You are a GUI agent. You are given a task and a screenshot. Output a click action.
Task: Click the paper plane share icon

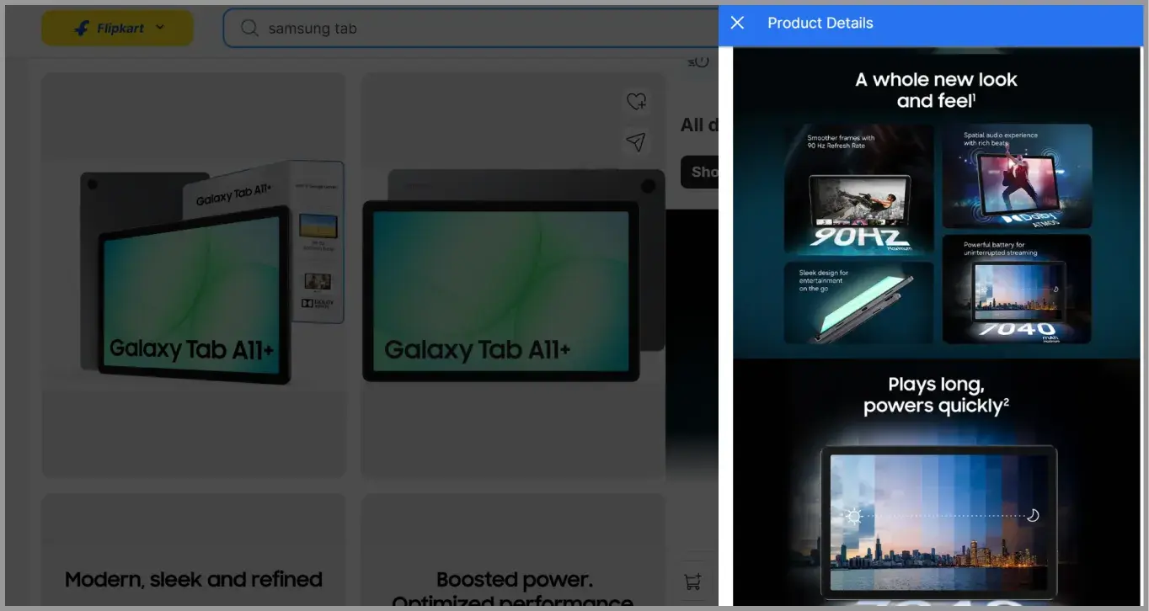tap(636, 141)
